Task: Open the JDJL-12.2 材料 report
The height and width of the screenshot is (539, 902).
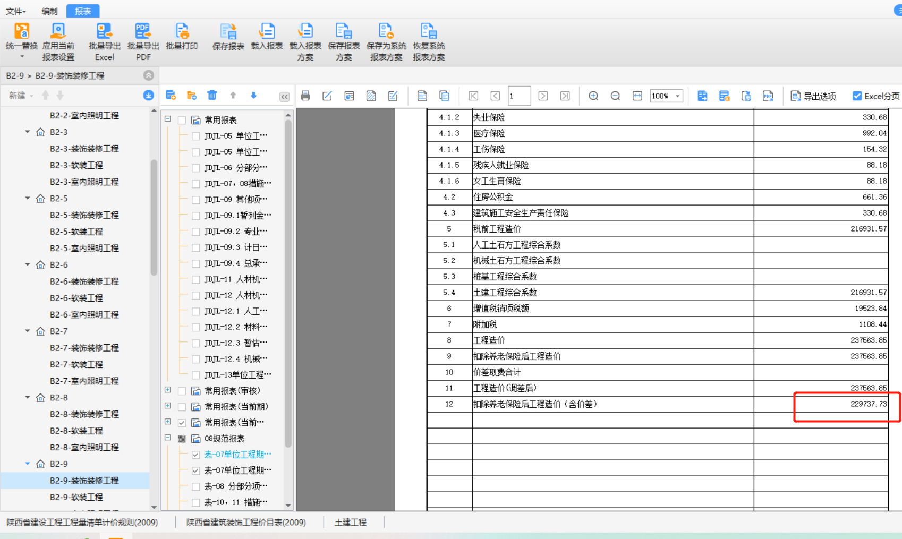Action: (x=235, y=327)
